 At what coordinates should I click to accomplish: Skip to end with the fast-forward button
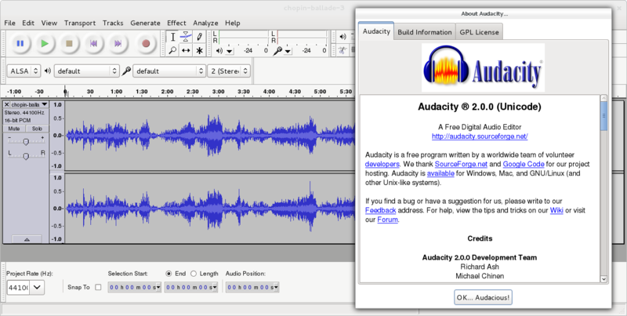(118, 43)
